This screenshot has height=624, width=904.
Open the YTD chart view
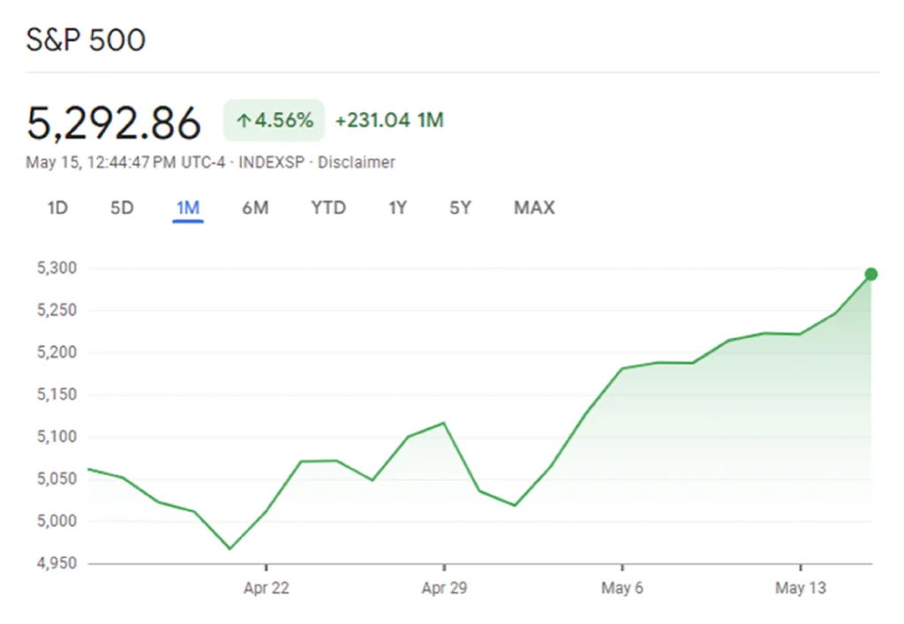(x=328, y=208)
